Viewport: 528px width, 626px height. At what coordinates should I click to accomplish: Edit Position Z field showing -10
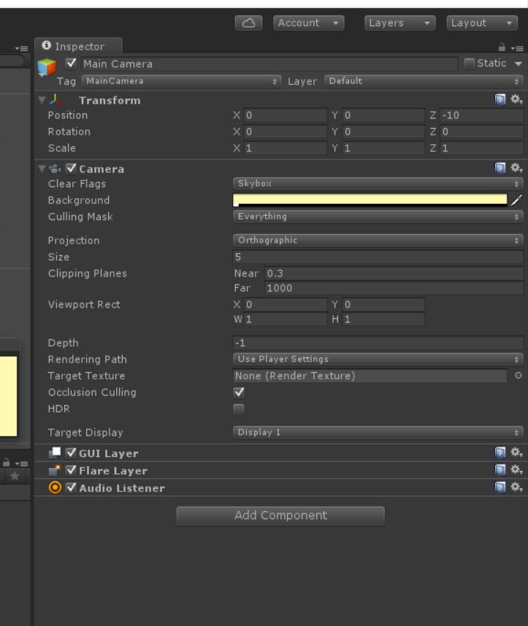tap(481, 116)
